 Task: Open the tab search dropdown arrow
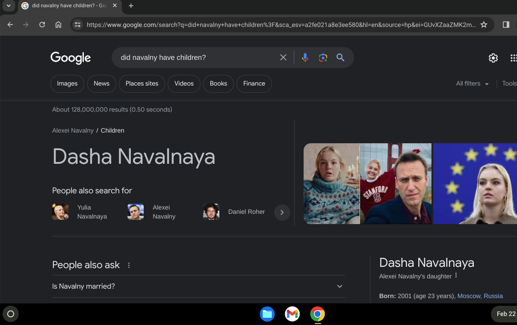tap(8, 6)
